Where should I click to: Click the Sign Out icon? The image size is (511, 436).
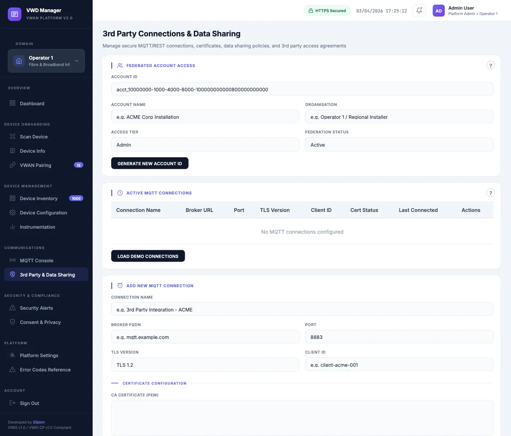[12, 403]
